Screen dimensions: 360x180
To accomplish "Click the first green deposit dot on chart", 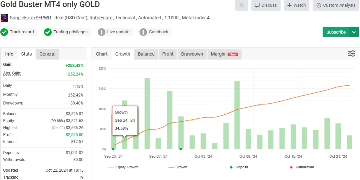I will click(113, 149).
